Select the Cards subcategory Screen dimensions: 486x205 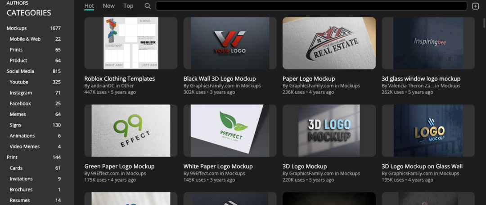click(x=35, y=168)
